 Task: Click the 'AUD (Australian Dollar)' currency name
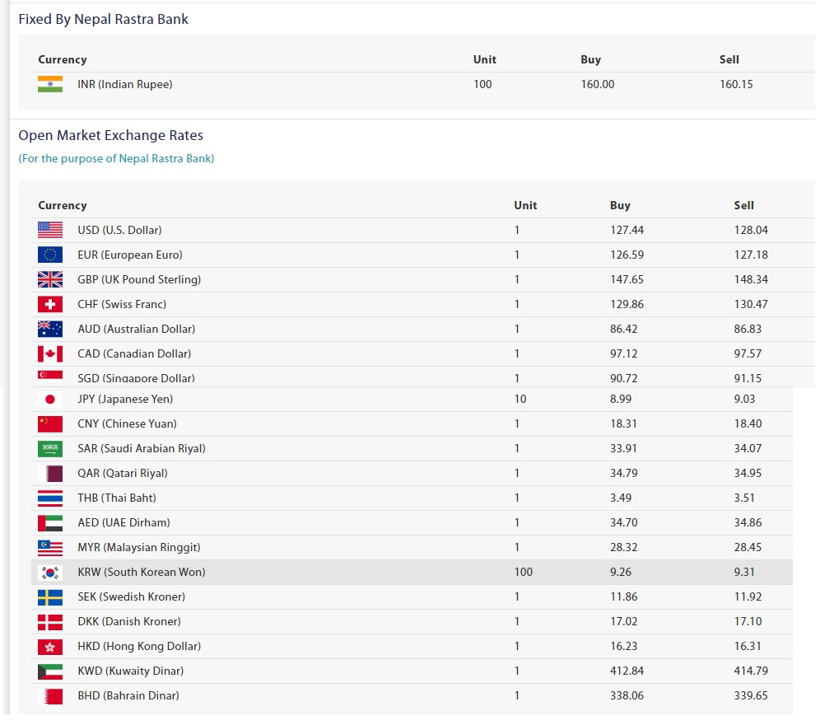click(137, 329)
